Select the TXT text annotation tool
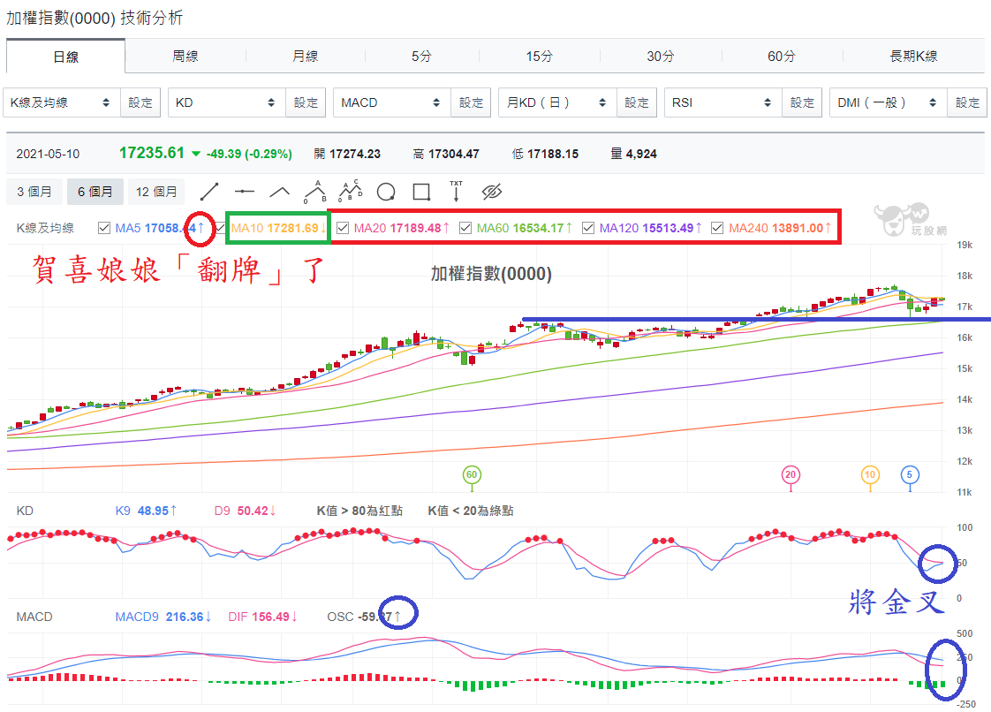 pyautogui.click(x=456, y=191)
